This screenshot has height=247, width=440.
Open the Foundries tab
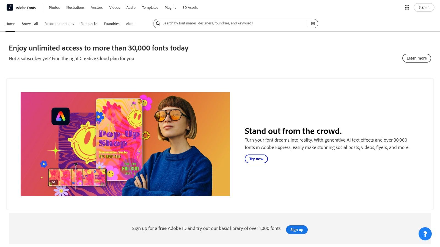coord(112,24)
